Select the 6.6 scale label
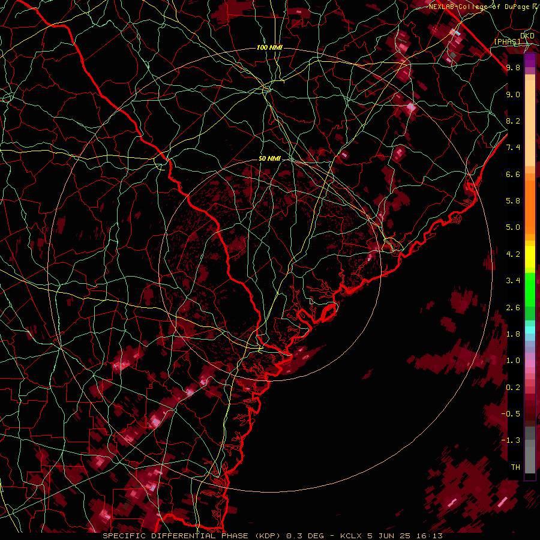Screen dimensions: 540x540 pos(513,174)
